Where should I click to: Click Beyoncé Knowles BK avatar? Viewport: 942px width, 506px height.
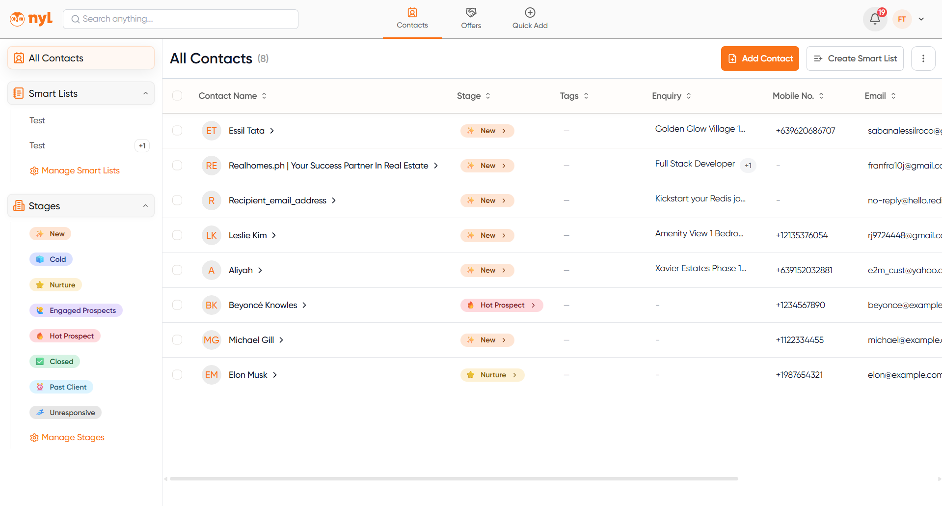point(212,305)
